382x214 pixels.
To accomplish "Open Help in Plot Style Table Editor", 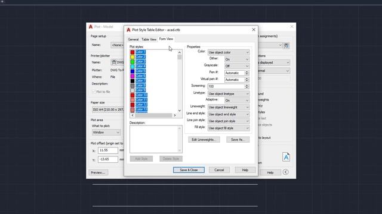I will coord(245,170).
